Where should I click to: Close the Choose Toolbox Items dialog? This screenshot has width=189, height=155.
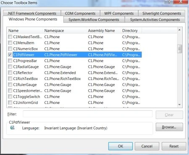(x=181, y=2)
